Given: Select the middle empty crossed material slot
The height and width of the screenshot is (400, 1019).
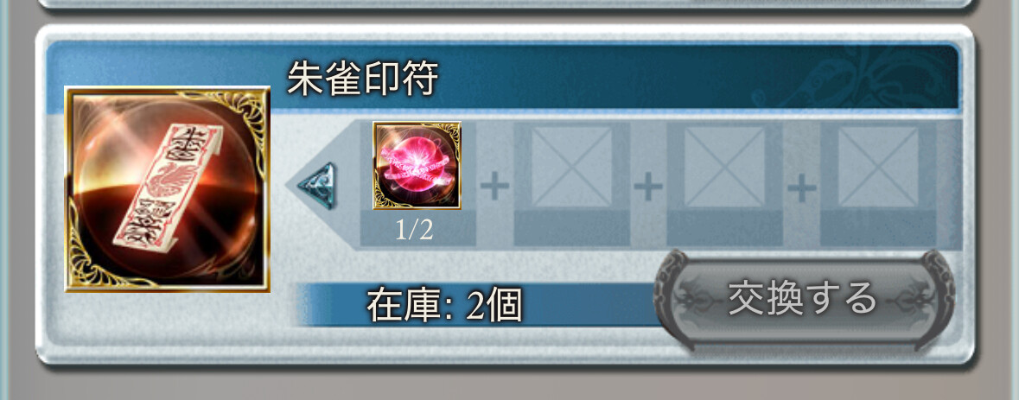Looking at the screenshot, I should click(725, 167).
